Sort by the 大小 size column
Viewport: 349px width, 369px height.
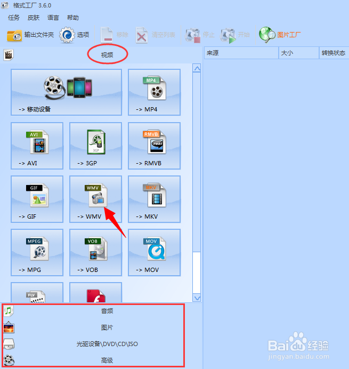(x=299, y=53)
